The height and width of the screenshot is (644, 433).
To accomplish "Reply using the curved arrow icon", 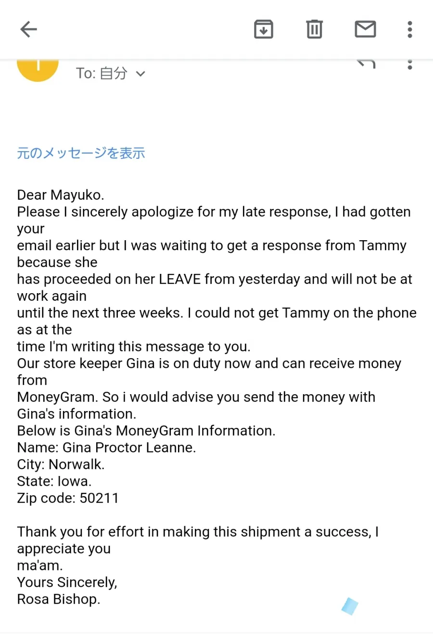I will pyautogui.click(x=366, y=64).
